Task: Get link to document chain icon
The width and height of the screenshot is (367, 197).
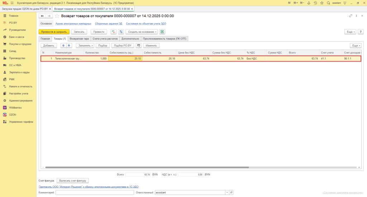Action: point(351,16)
